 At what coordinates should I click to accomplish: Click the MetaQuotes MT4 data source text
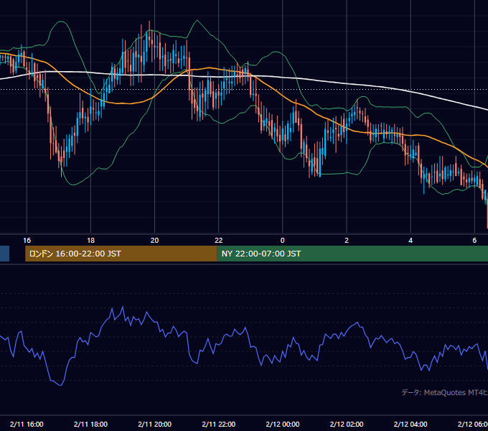(444, 392)
